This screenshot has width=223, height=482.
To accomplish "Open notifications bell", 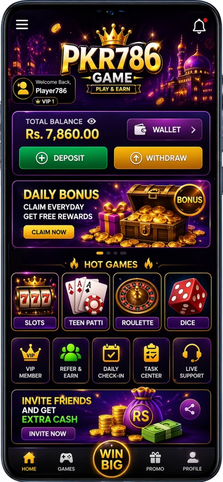I will [199, 26].
